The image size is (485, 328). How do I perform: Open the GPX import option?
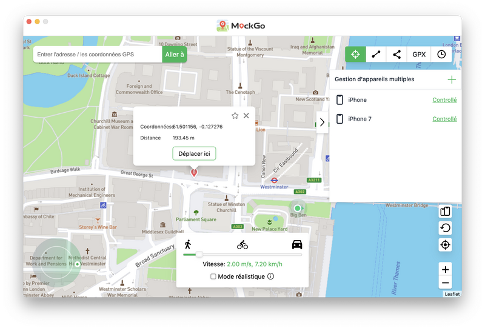click(x=419, y=55)
